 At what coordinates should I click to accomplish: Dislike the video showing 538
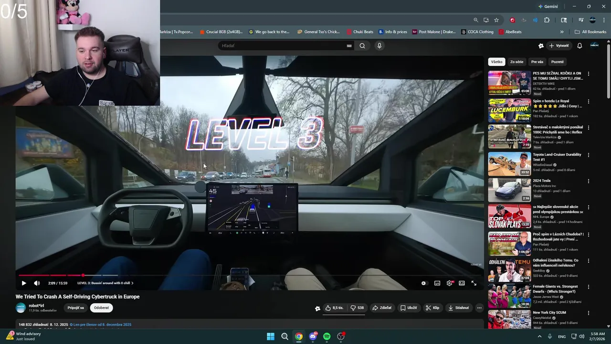coord(357,308)
